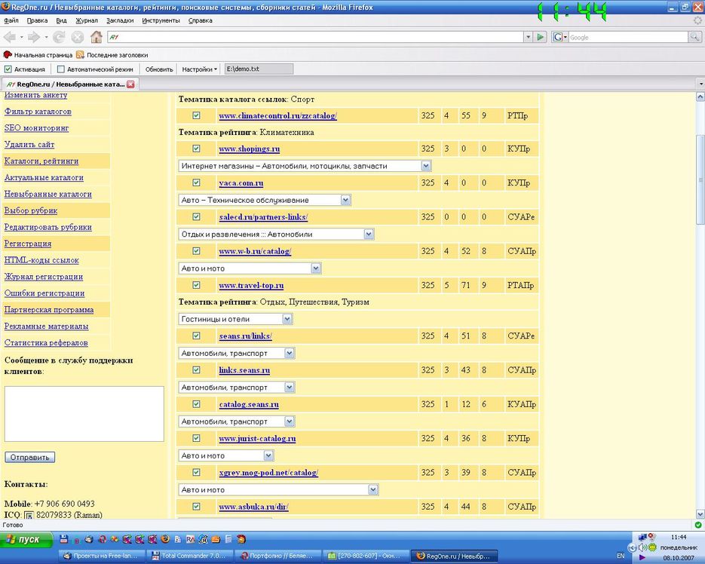Open Интернет магазины – Автомобили category dropdown
705x564 pixels.
(x=305, y=166)
